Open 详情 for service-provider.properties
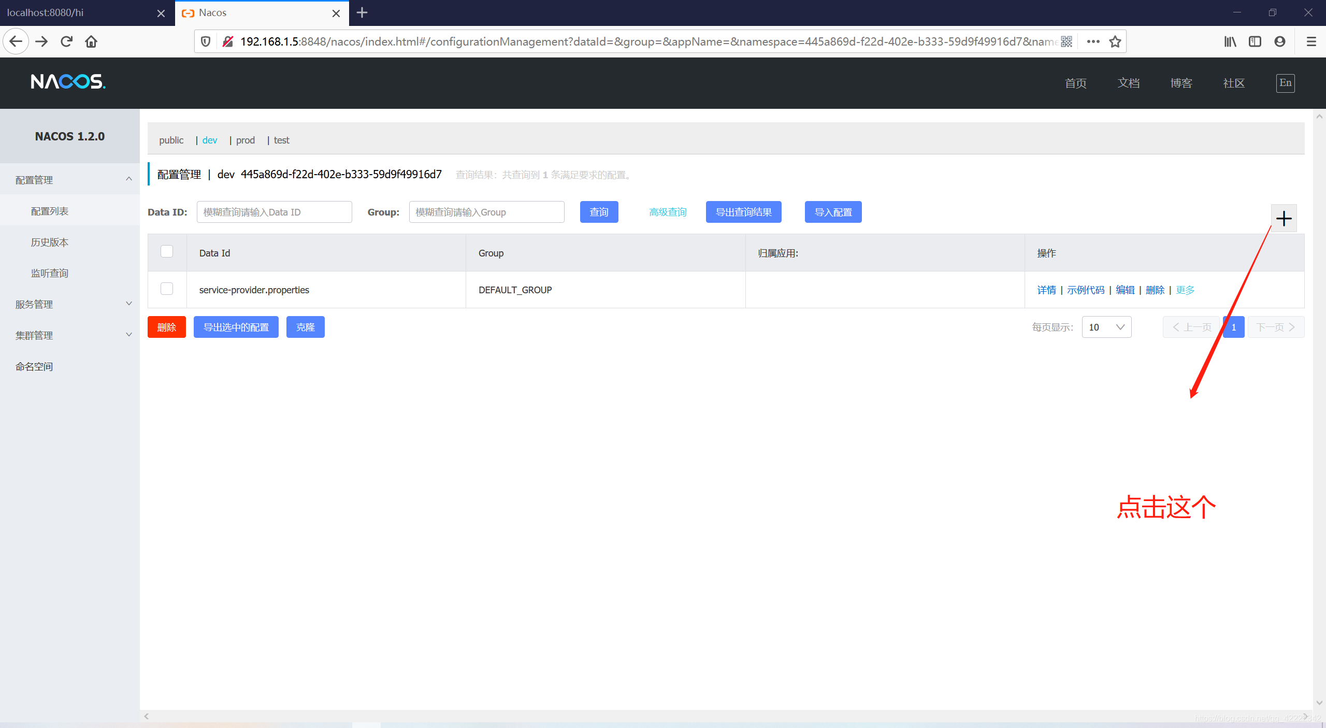This screenshot has height=728, width=1326. click(1046, 290)
